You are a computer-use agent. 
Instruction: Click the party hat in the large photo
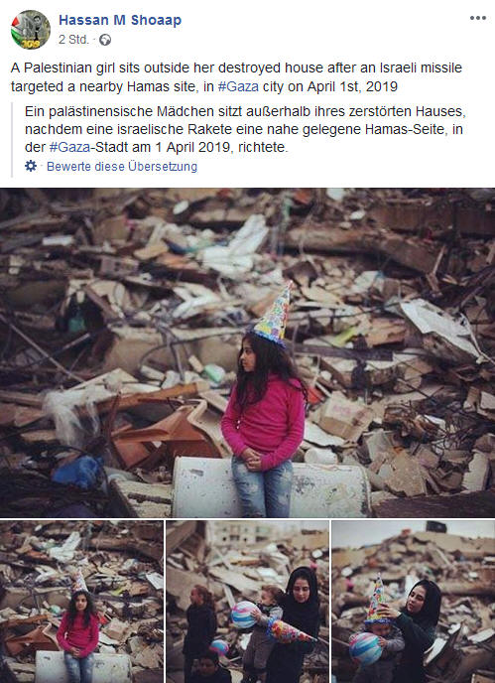pyautogui.click(x=274, y=314)
